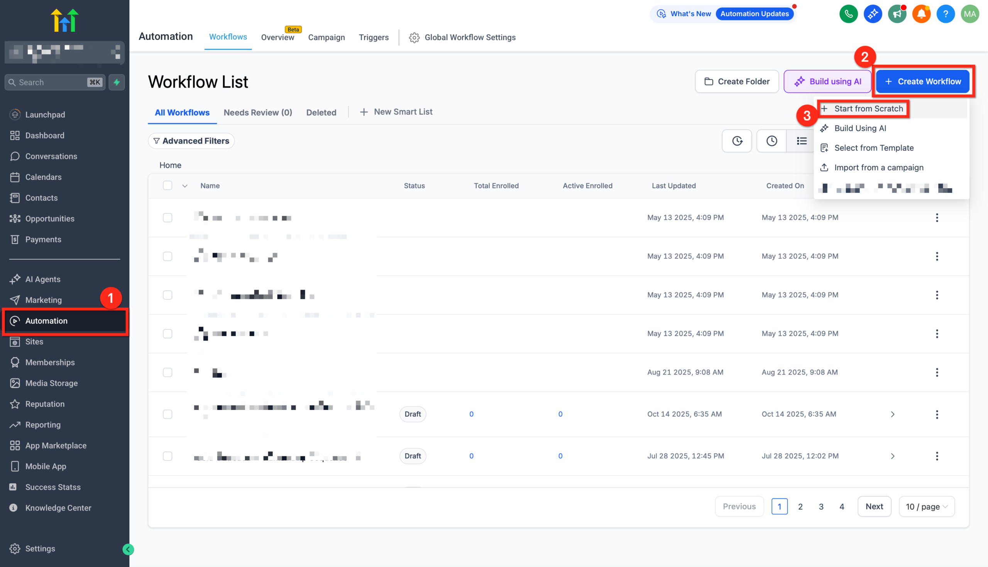988x567 pixels.
Task: Switch to the Deleted tab
Action: click(x=321, y=112)
